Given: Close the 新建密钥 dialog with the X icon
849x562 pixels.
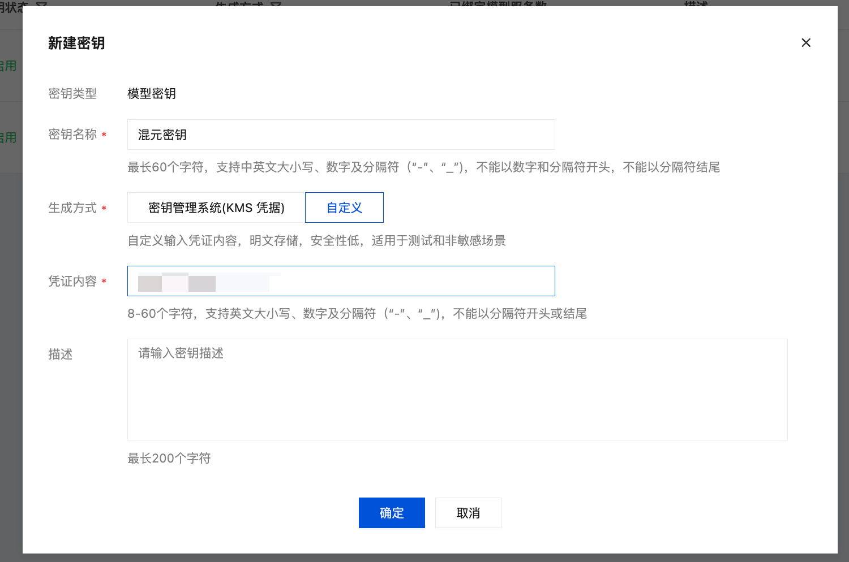Looking at the screenshot, I should (x=806, y=43).
